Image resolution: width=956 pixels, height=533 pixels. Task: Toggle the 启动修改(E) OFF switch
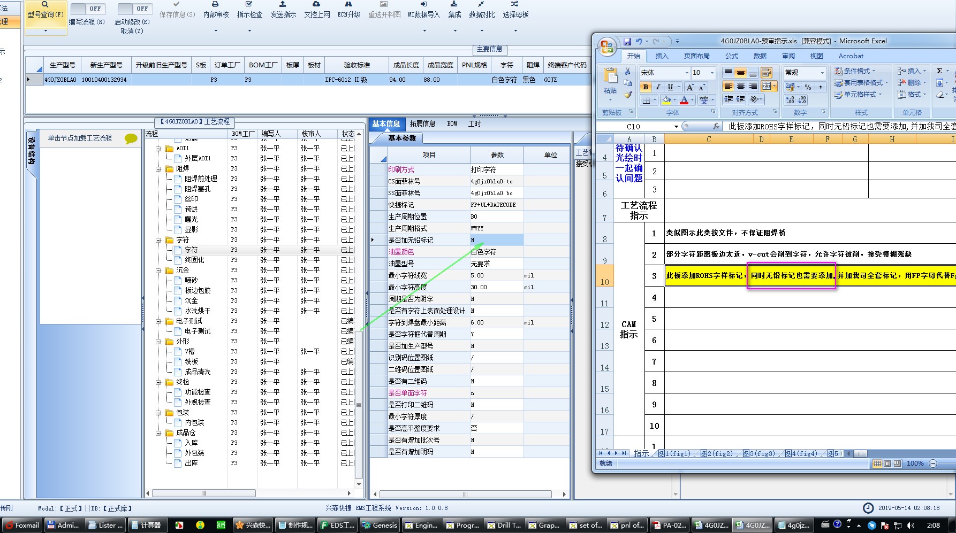pyautogui.click(x=135, y=9)
